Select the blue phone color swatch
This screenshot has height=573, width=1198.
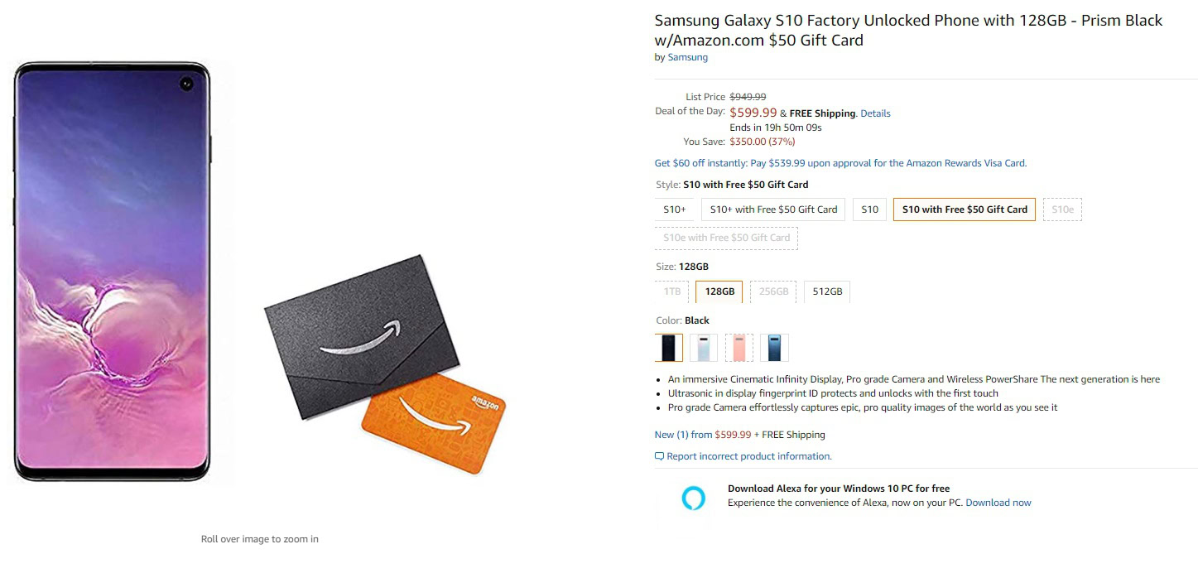click(x=774, y=348)
